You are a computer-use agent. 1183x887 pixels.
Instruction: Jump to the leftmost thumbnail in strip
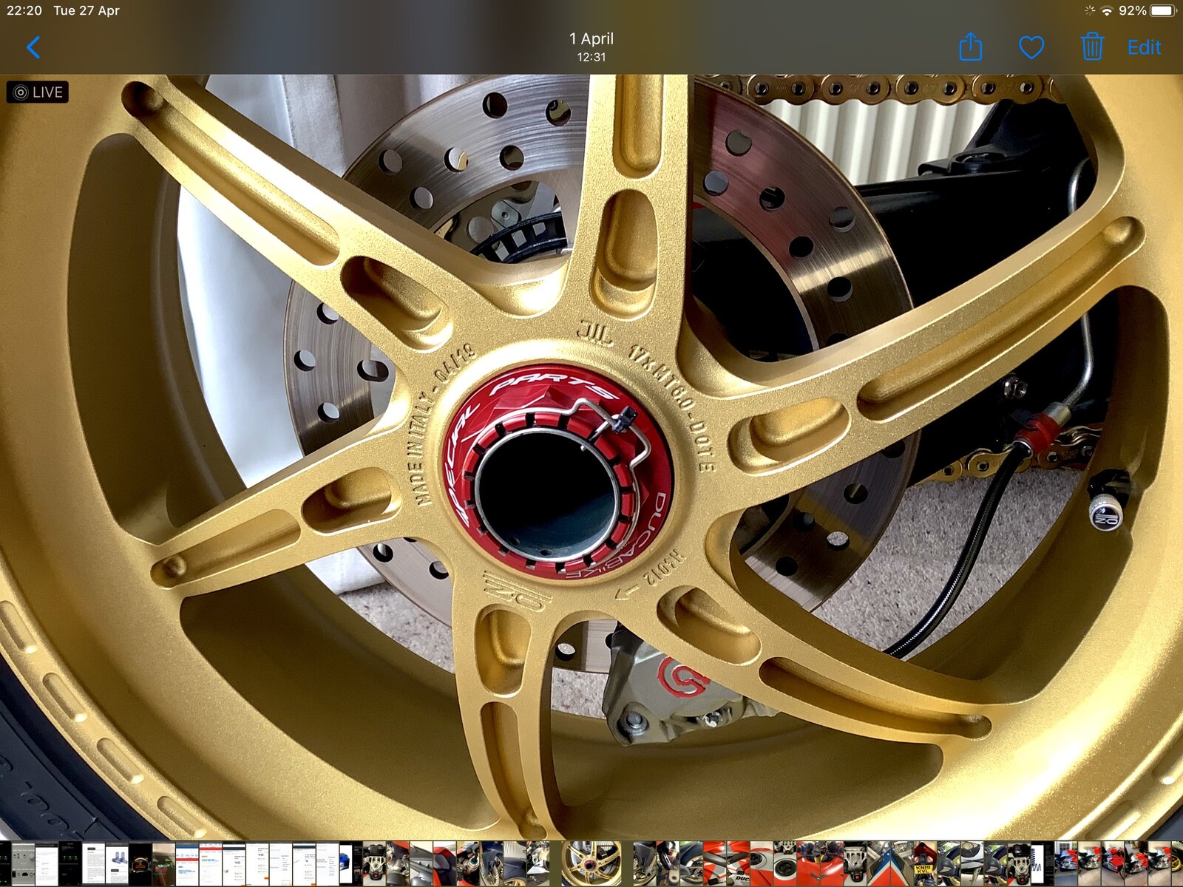coord(4,863)
